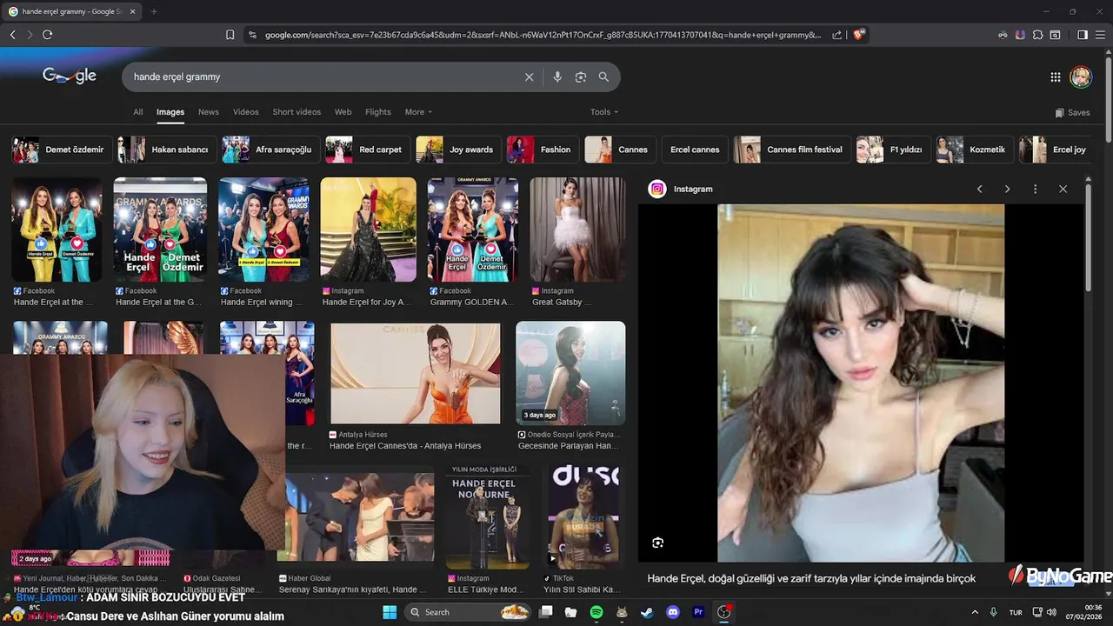
Task: Click the browser address bar URL
Action: [543, 35]
